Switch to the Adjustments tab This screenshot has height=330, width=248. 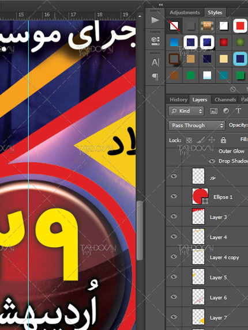click(x=185, y=13)
